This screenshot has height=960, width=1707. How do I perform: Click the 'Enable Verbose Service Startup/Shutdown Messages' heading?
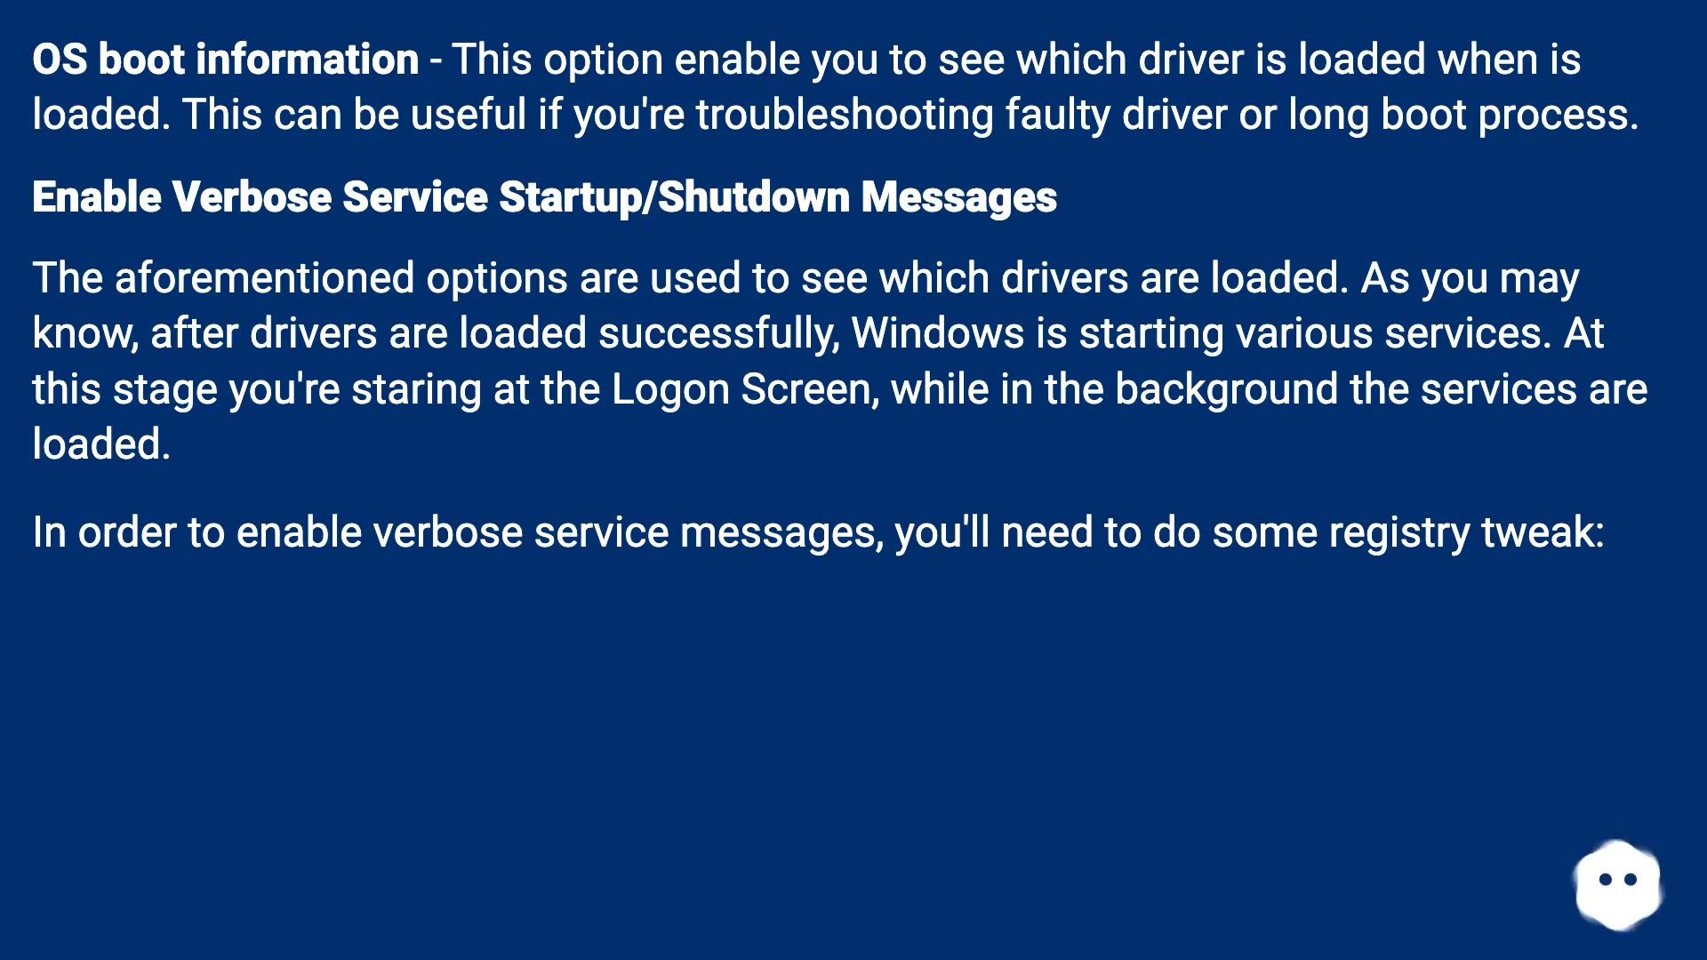tap(544, 196)
